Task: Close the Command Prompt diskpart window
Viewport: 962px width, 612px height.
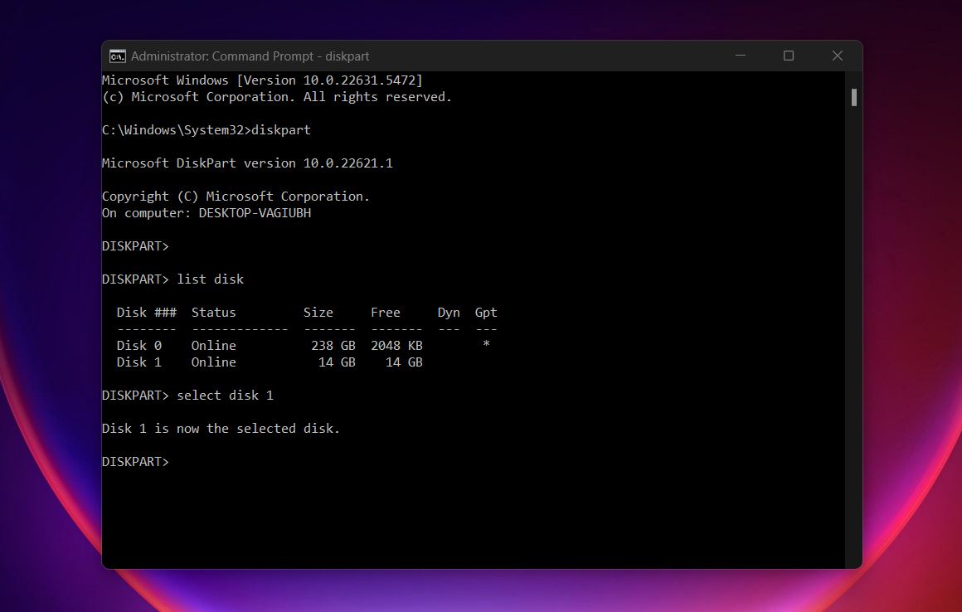Action: click(x=837, y=56)
